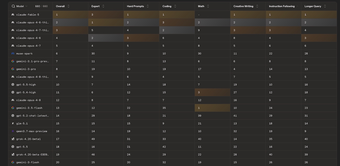The height and width of the screenshot is (166, 340).
Task: Toggle sorting on the Coding column
Action: (x=175, y=6)
